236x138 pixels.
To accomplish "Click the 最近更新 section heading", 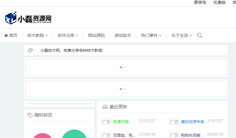I will click(118, 107).
